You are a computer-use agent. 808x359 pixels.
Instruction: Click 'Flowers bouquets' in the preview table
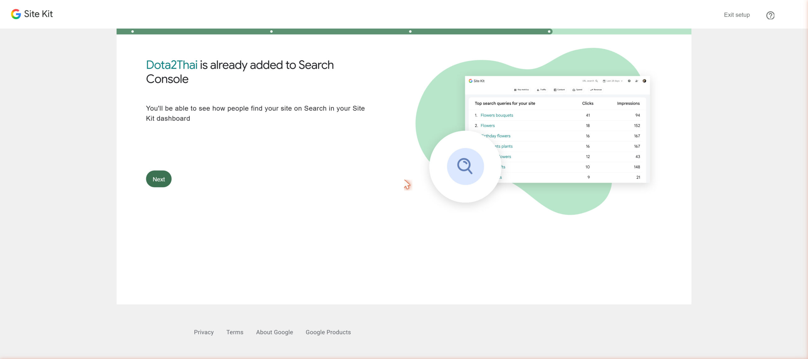click(496, 115)
